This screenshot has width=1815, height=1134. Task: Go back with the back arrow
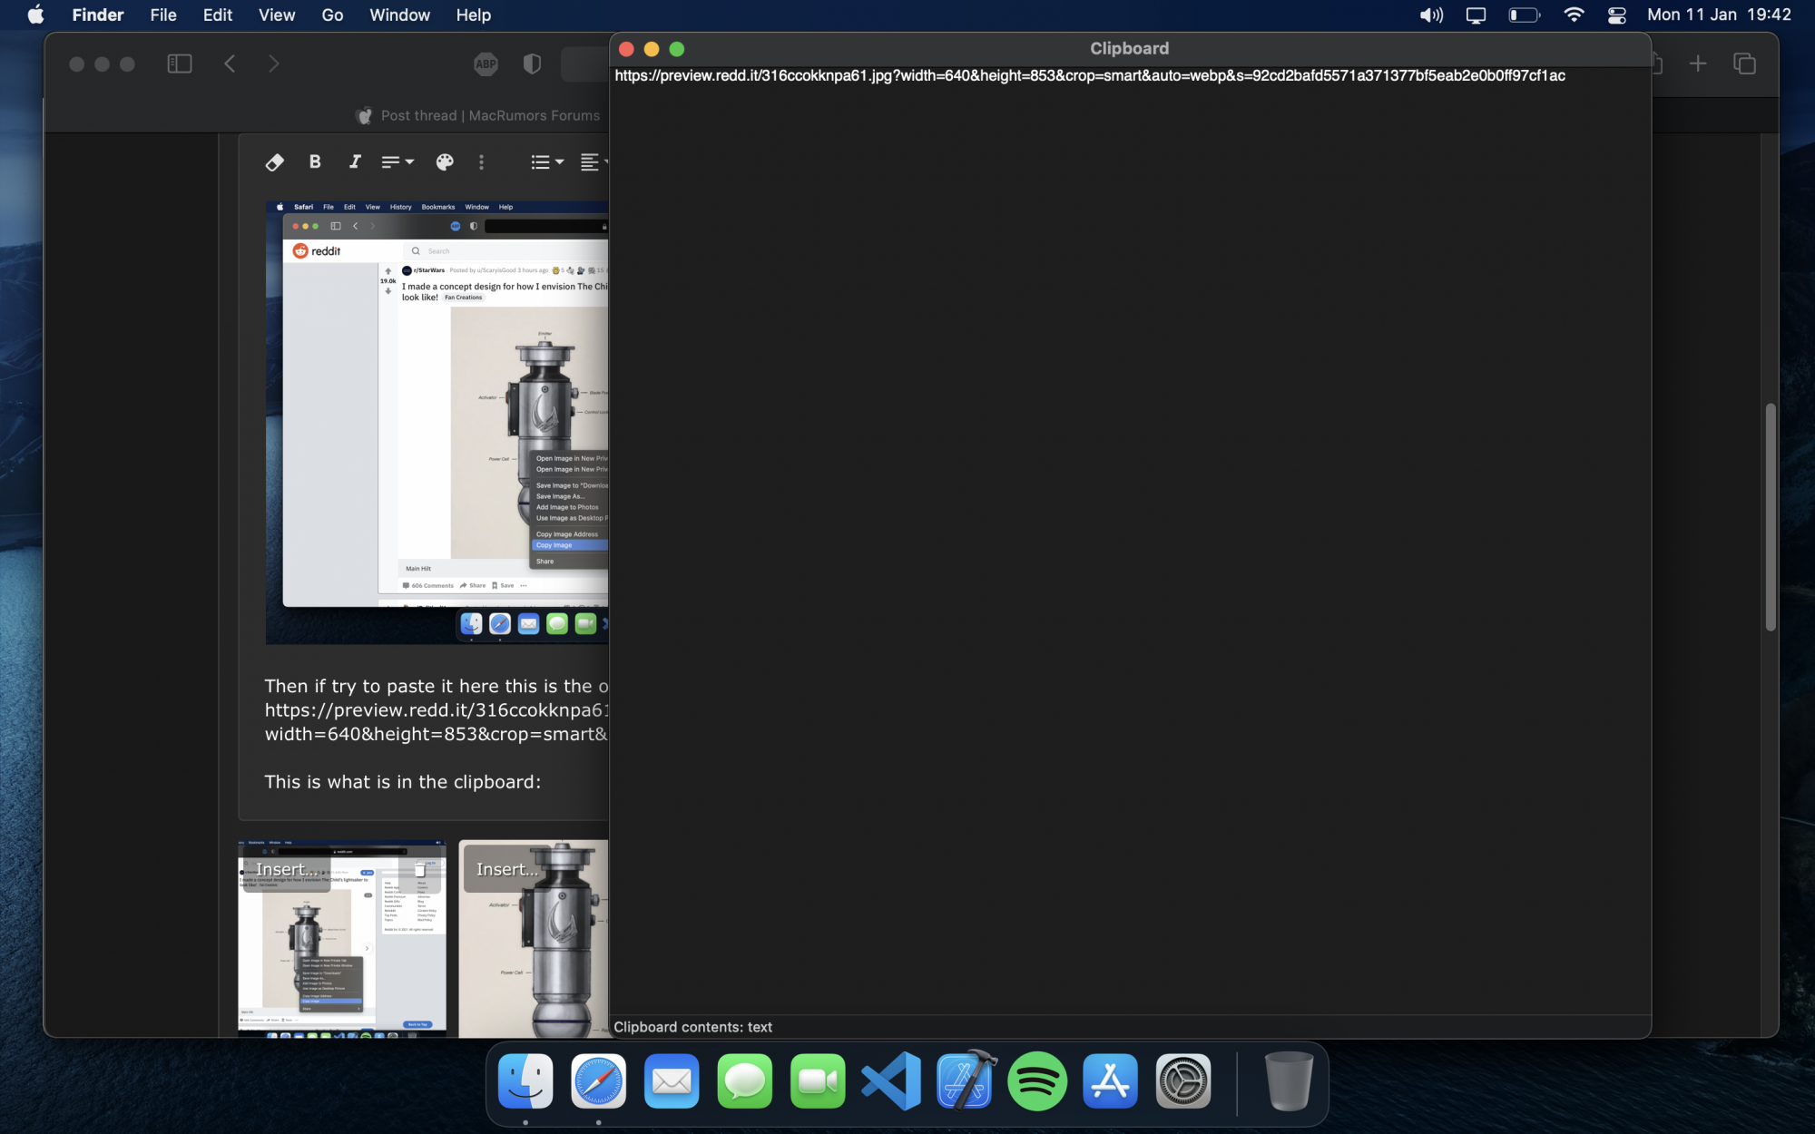(x=230, y=64)
